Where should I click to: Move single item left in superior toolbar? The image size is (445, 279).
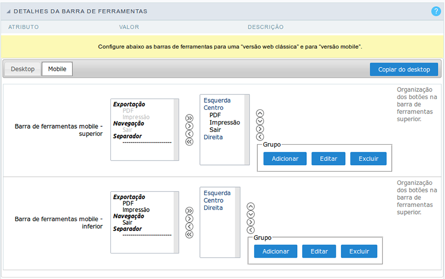pyautogui.click(x=189, y=134)
